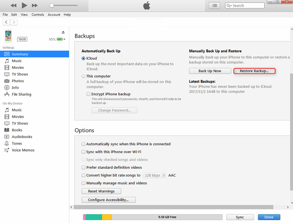293x223 pixels.
Task: Click Reset Warnings button
Action: tap(101, 191)
